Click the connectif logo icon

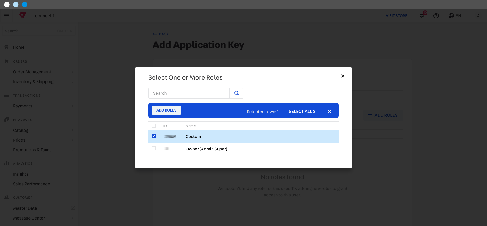point(23,15)
